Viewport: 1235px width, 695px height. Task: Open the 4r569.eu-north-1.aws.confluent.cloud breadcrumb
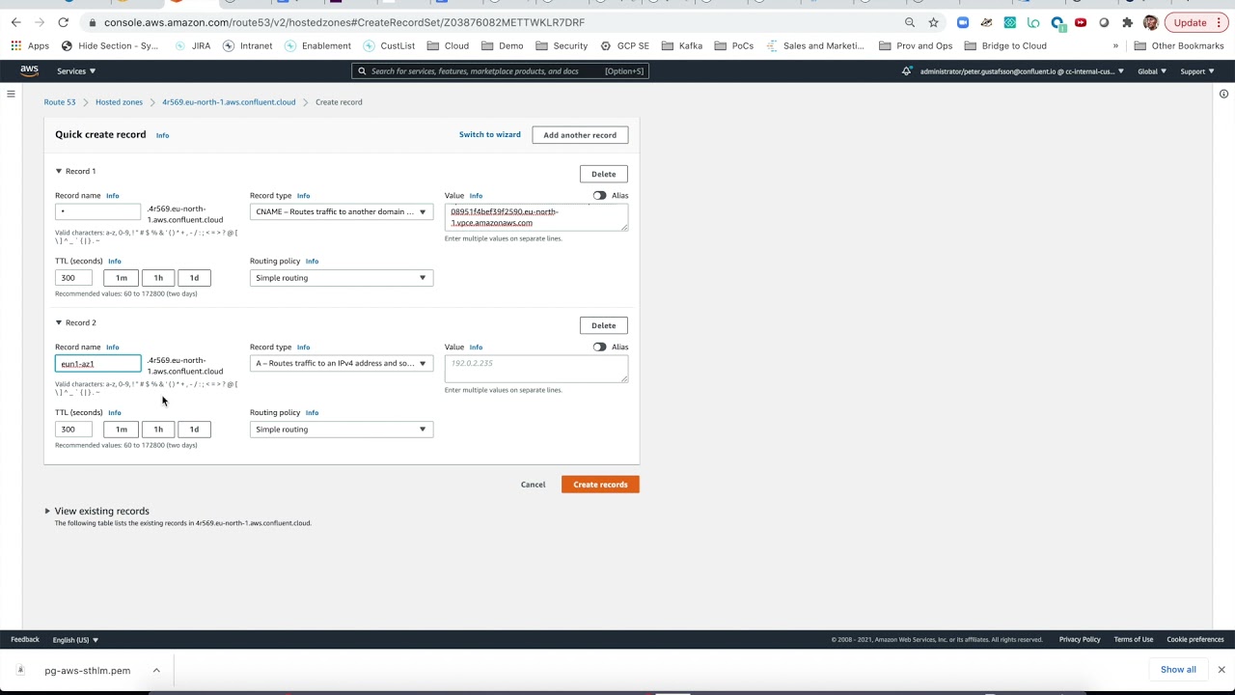(229, 101)
